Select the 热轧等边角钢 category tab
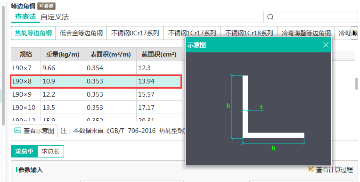 click(33, 33)
